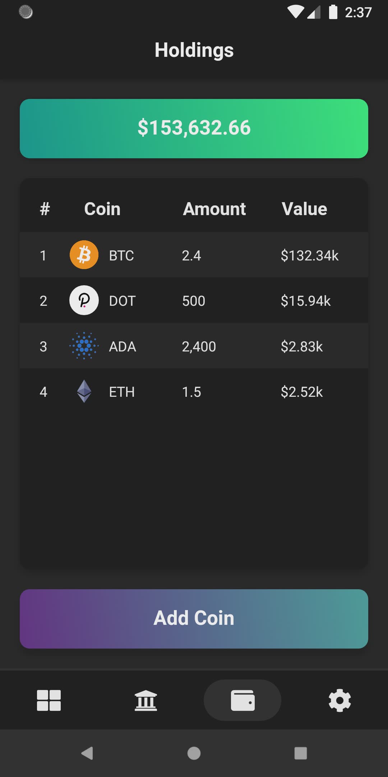
Task: Tap the Bitcoin coin icon
Action: [x=84, y=255]
